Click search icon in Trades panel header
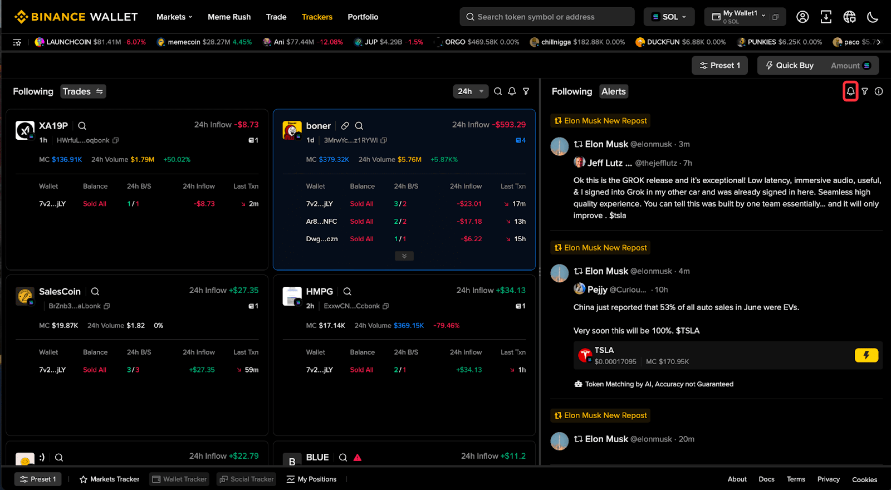The height and width of the screenshot is (490, 891). (498, 91)
